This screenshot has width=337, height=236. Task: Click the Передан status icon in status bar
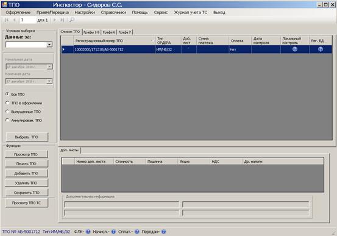tap(163, 232)
